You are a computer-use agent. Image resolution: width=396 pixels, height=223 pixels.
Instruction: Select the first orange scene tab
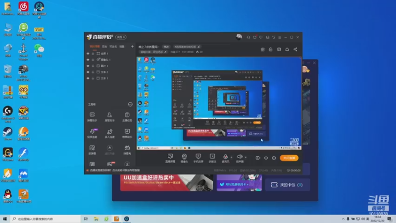[x=95, y=47]
